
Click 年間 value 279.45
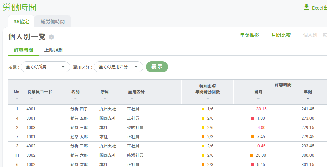[x=308, y=137]
